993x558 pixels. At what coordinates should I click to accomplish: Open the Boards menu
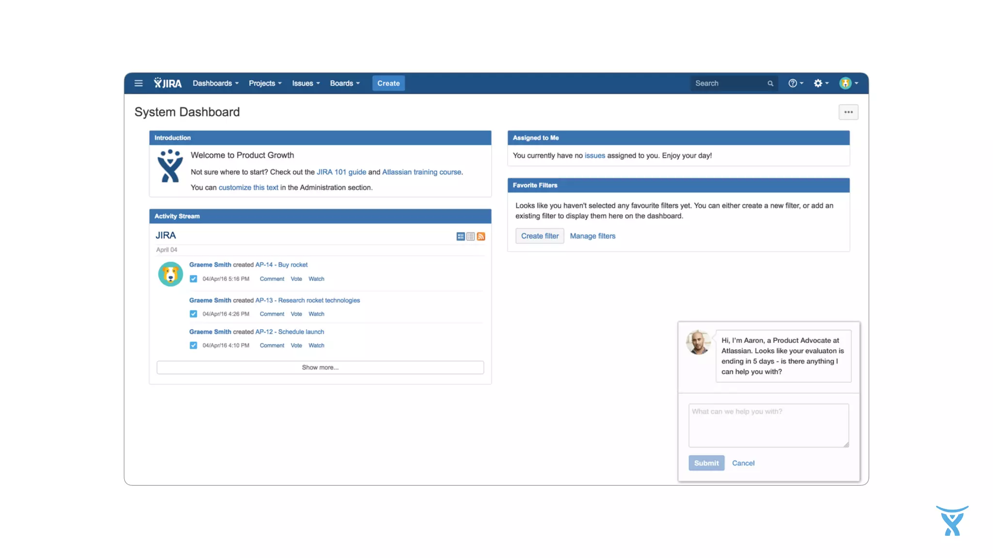[345, 83]
